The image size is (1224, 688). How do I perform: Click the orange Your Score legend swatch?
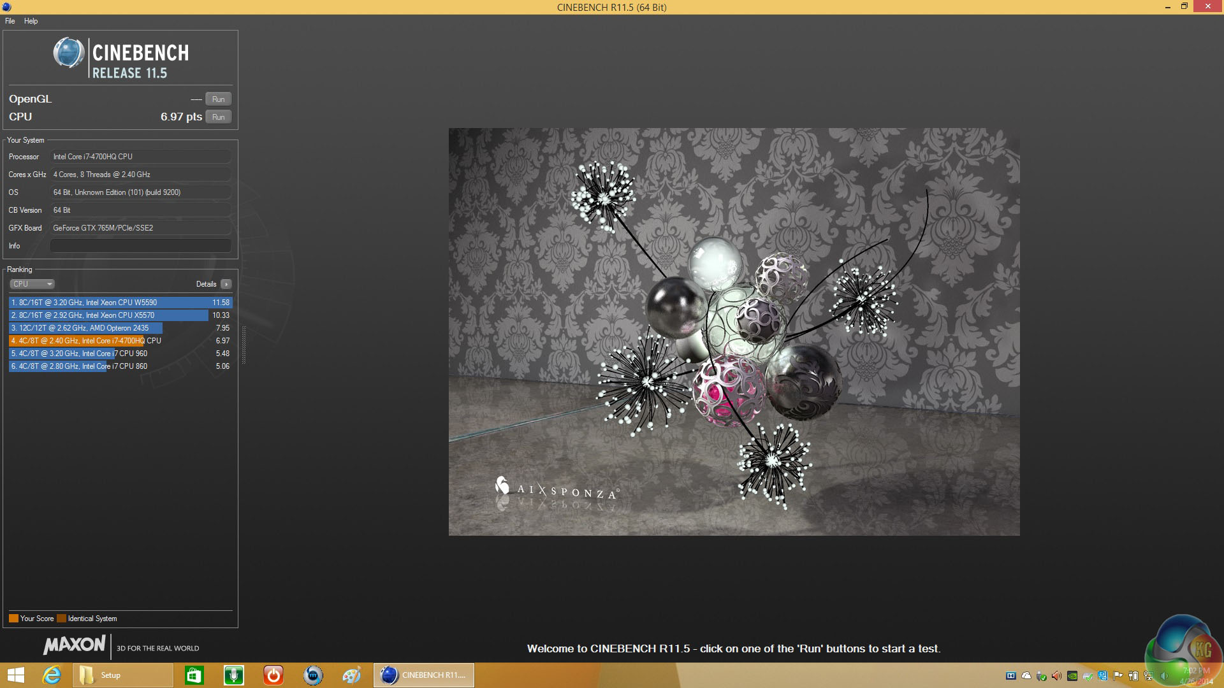pyautogui.click(x=13, y=619)
